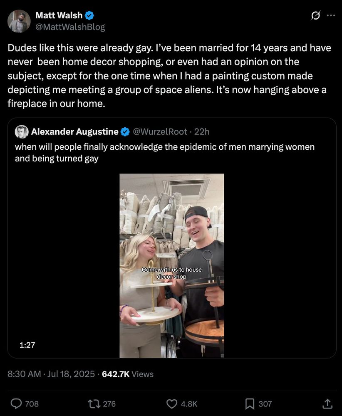This screenshot has height=416, width=342.
Task: Click the @WurzelRoot handle
Action: tap(160, 132)
